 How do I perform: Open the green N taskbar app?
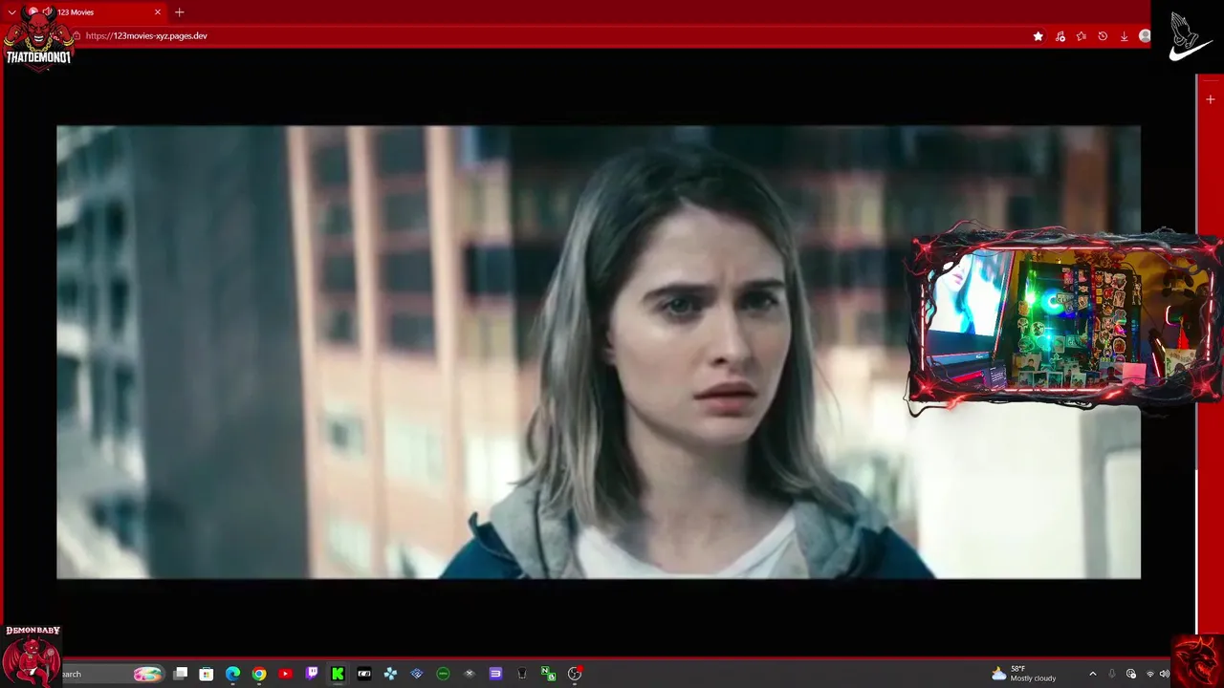pyautogui.click(x=548, y=674)
